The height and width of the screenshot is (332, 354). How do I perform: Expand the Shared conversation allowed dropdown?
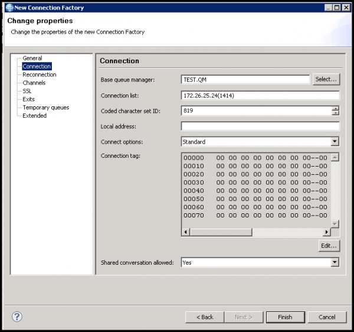pyautogui.click(x=335, y=262)
